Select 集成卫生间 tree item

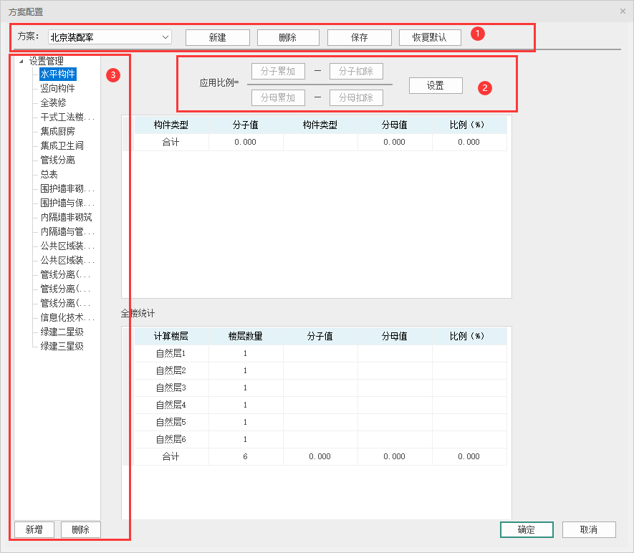click(x=62, y=145)
